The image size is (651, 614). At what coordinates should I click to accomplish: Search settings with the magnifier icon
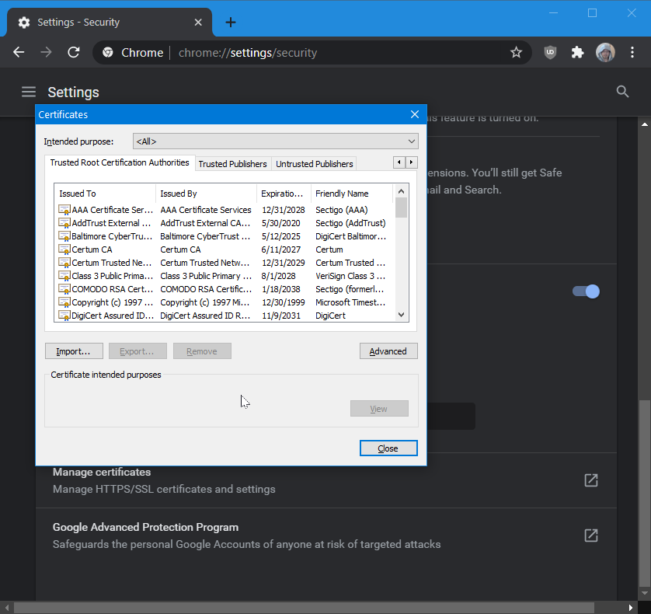[622, 92]
